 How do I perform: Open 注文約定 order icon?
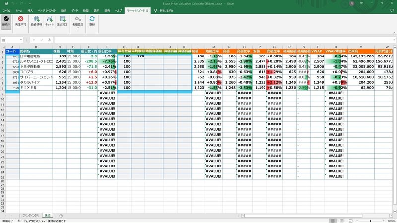(x=63, y=21)
